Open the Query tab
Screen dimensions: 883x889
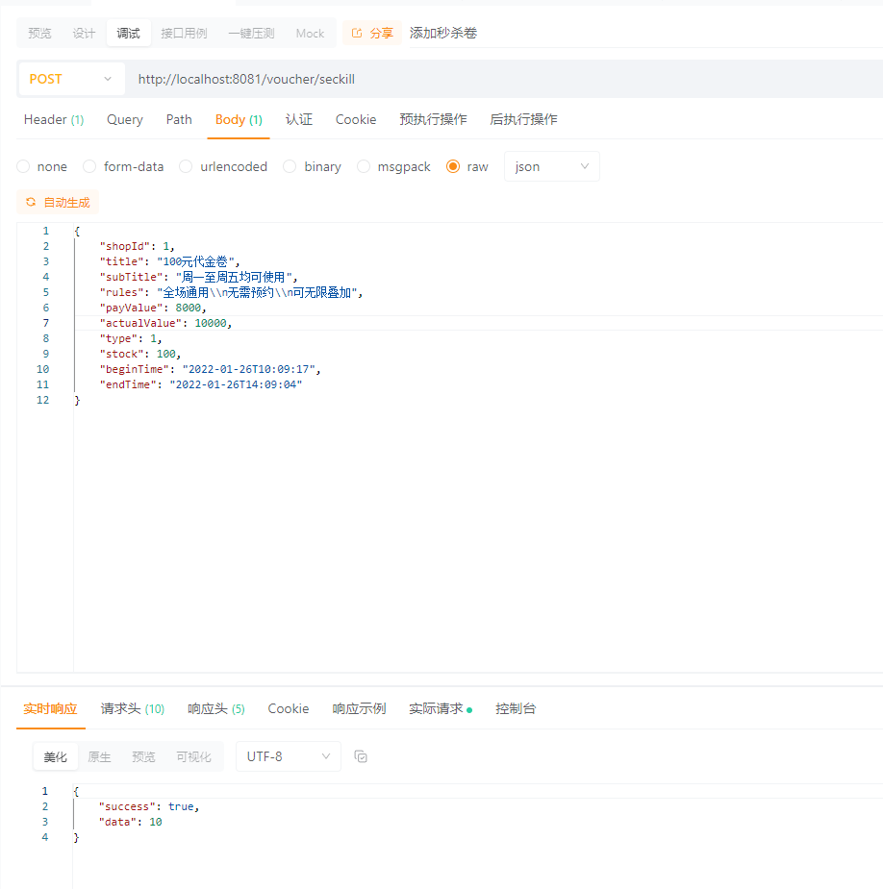click(x=125, y=119)
